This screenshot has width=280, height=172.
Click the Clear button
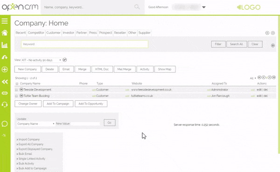pos(255,44)
